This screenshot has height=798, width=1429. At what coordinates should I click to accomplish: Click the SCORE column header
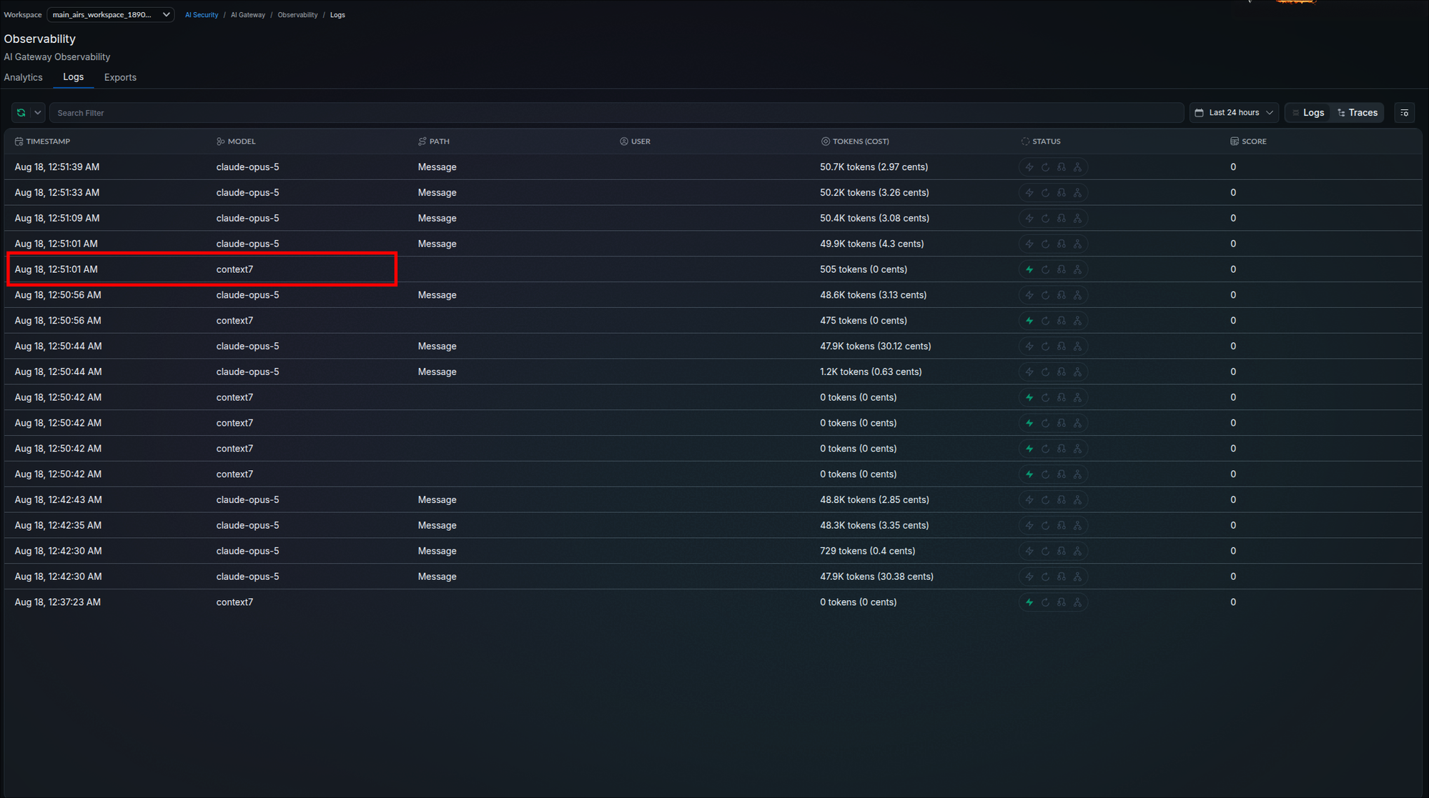click(x=1248, y=141)
